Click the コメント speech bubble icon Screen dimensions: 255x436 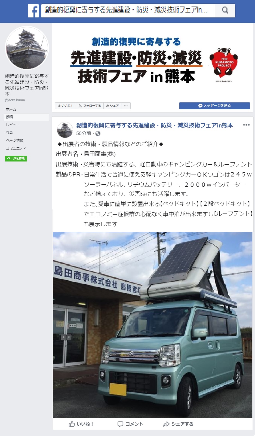[120, 424]
